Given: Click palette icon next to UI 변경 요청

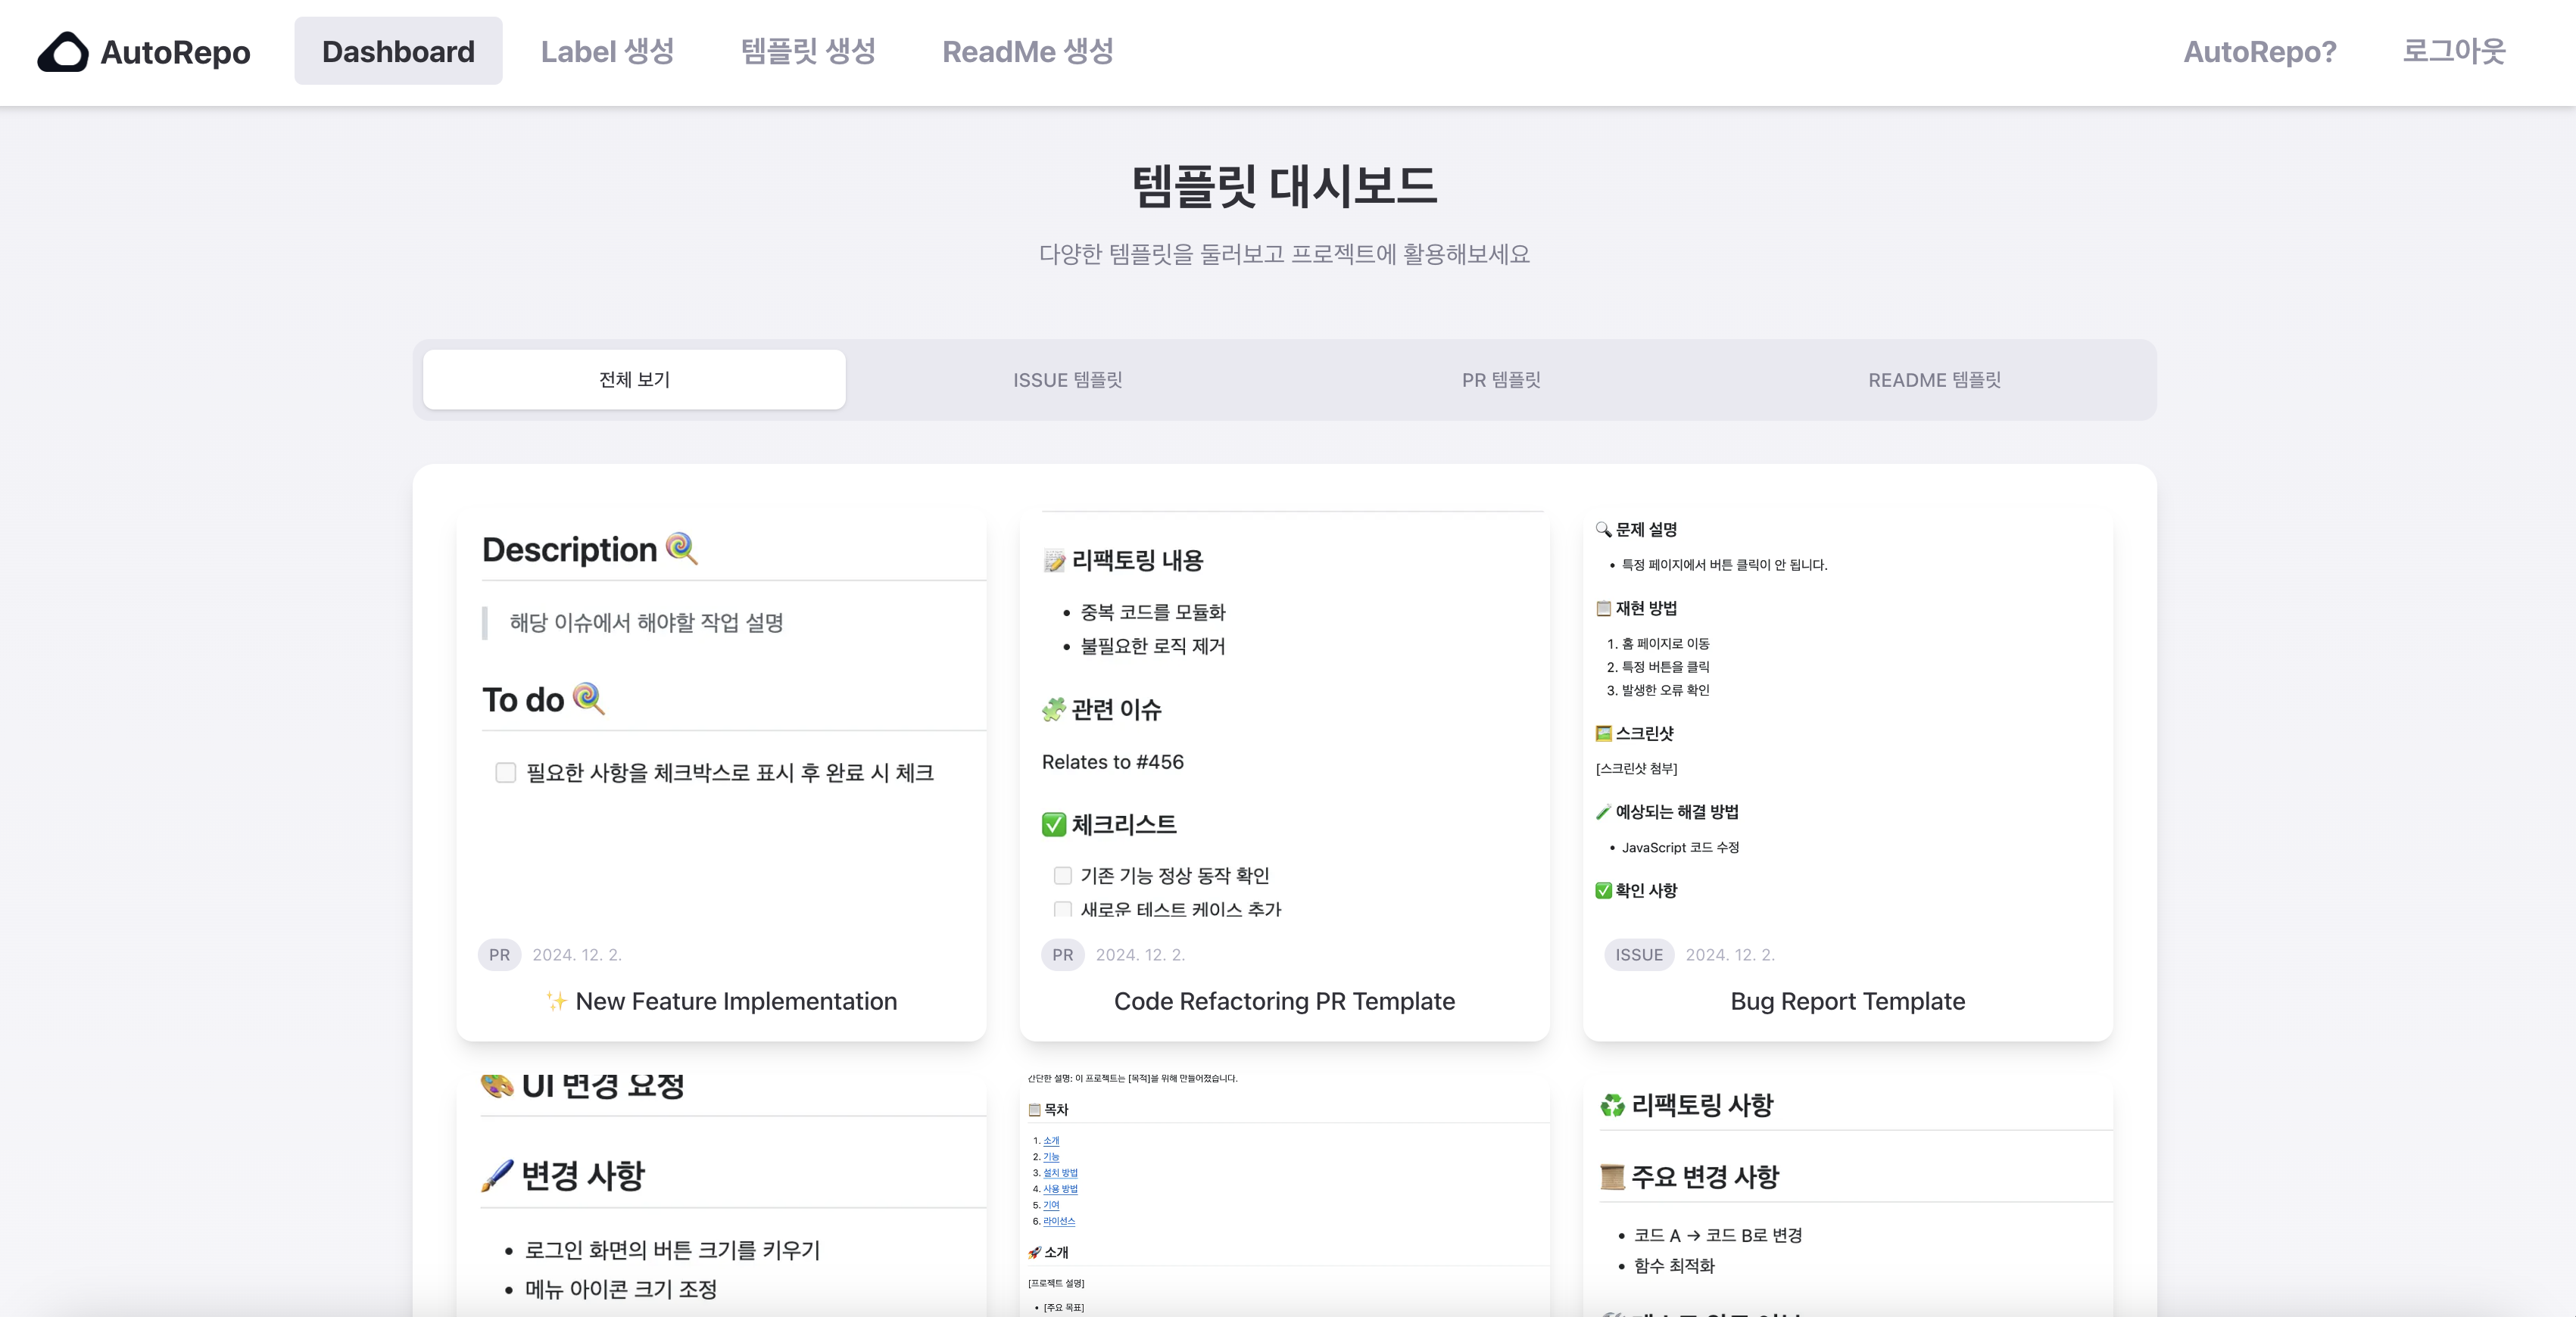Looking at the screenshot, I should 497,1086.
